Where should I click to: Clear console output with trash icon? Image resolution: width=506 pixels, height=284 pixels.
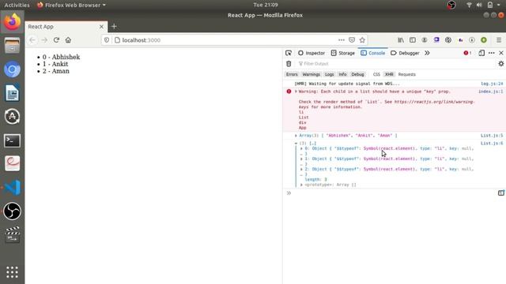coord(289,64)
